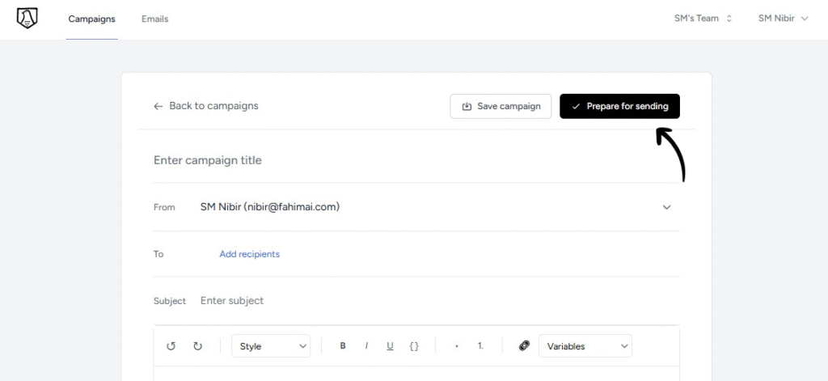Open the SM's Team switcher

[703, 19]
